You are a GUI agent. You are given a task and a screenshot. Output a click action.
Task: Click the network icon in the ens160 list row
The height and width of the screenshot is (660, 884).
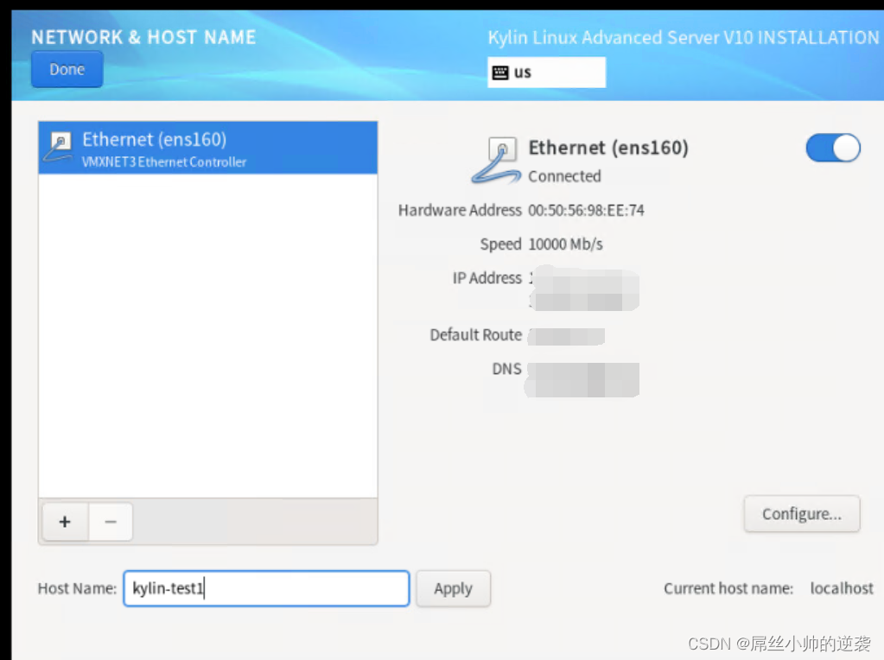click(x=59, y=147)
